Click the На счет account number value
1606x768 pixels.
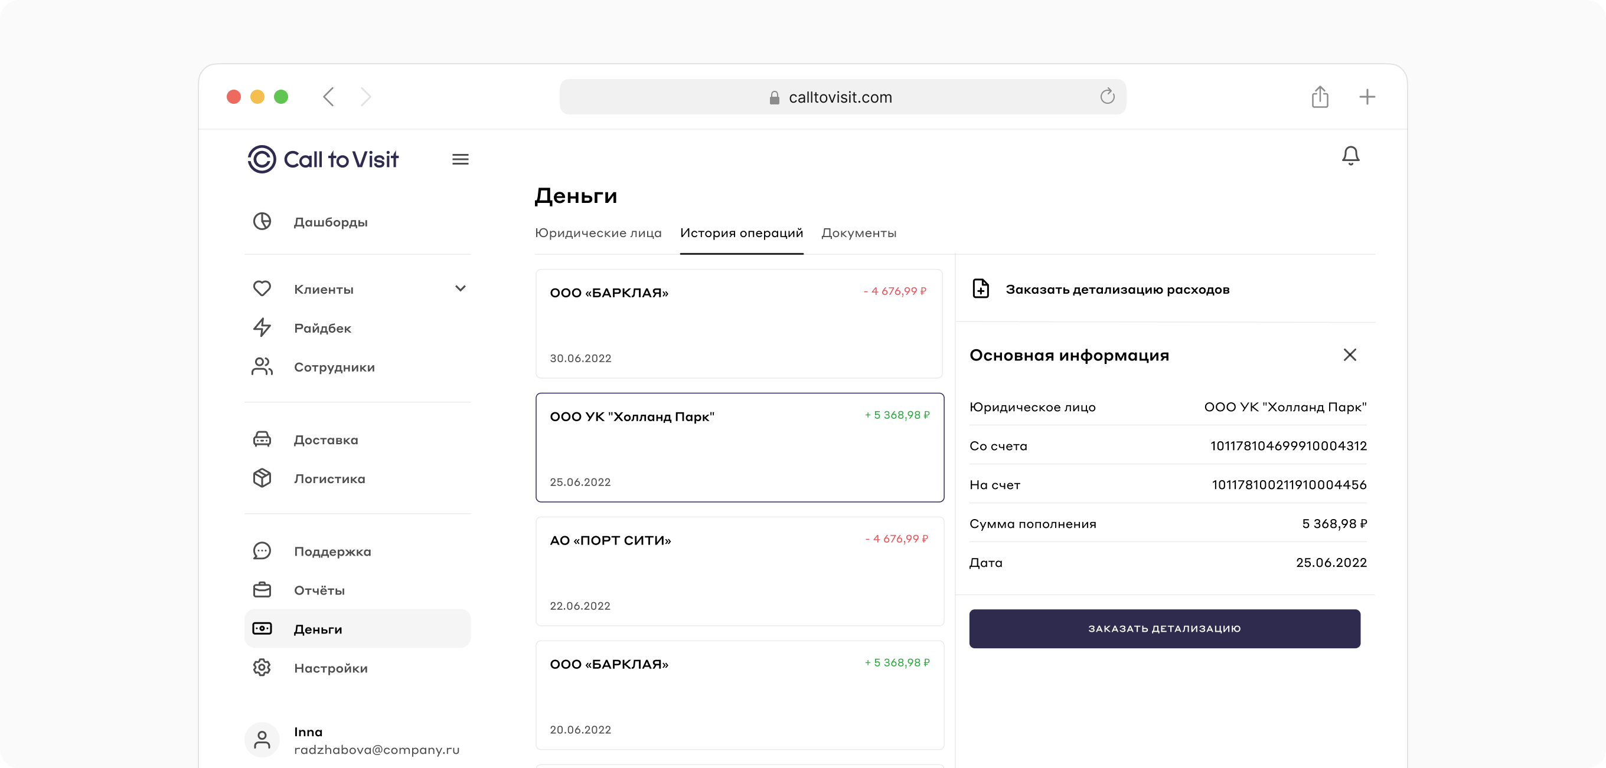(1289, 485)
